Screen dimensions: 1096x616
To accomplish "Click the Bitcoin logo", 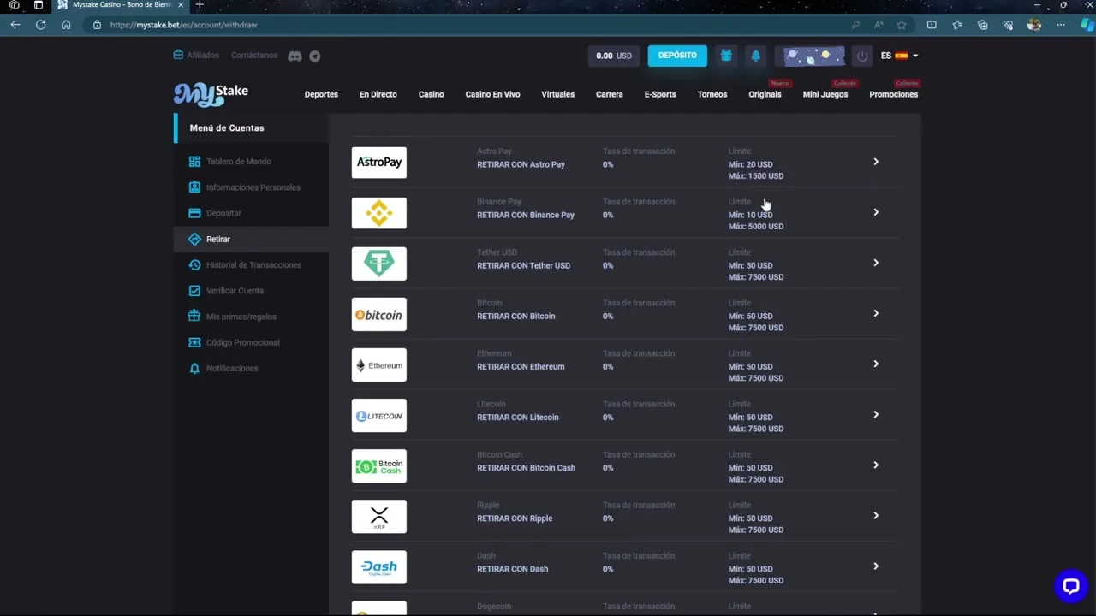I will coord(379,314).
